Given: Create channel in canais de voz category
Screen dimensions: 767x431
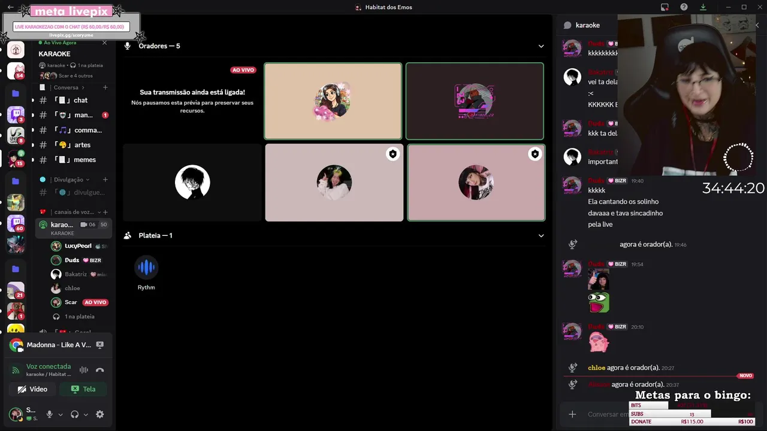Looking at the screenshot, I should coord(105,212).
